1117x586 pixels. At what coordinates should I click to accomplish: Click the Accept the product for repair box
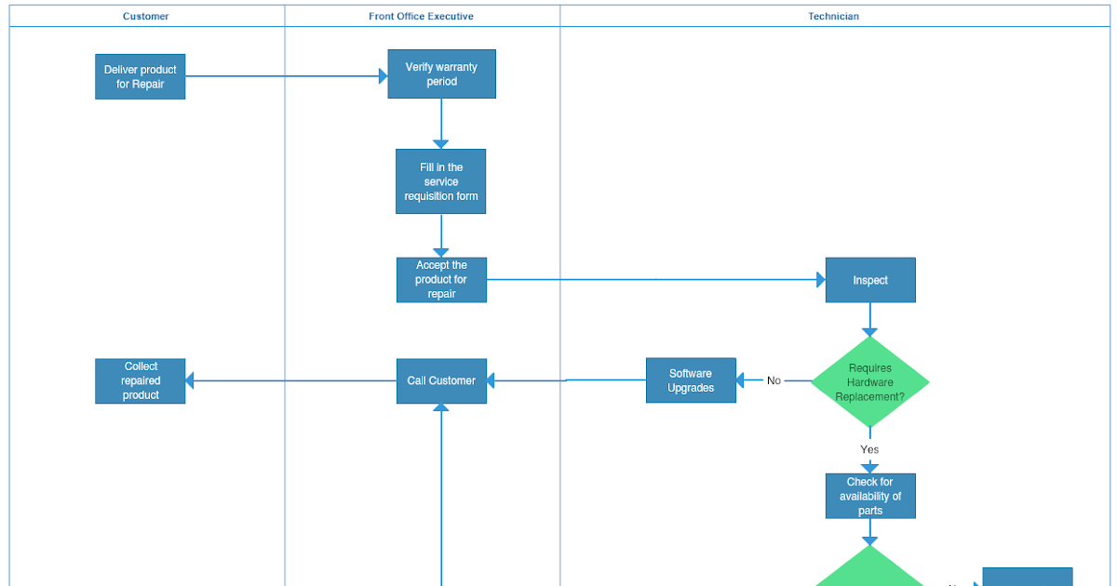441,279
